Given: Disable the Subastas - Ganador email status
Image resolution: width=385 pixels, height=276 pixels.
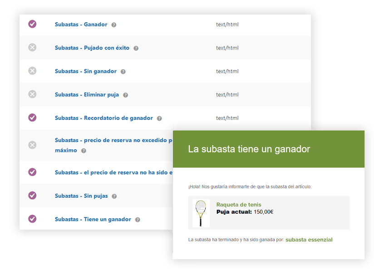Looking at the screenshot, I should 32,24.
